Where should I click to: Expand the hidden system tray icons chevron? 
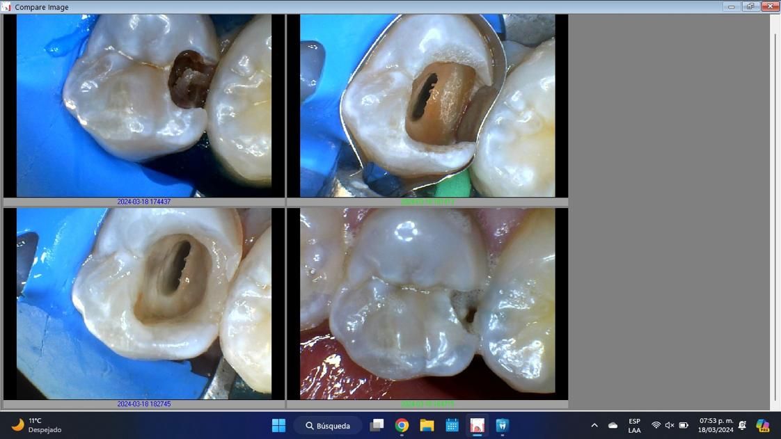coord(594,425)
